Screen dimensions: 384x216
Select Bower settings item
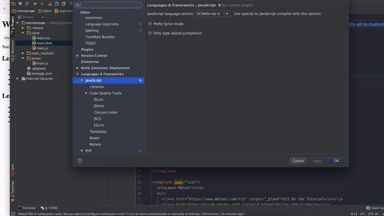95,138
